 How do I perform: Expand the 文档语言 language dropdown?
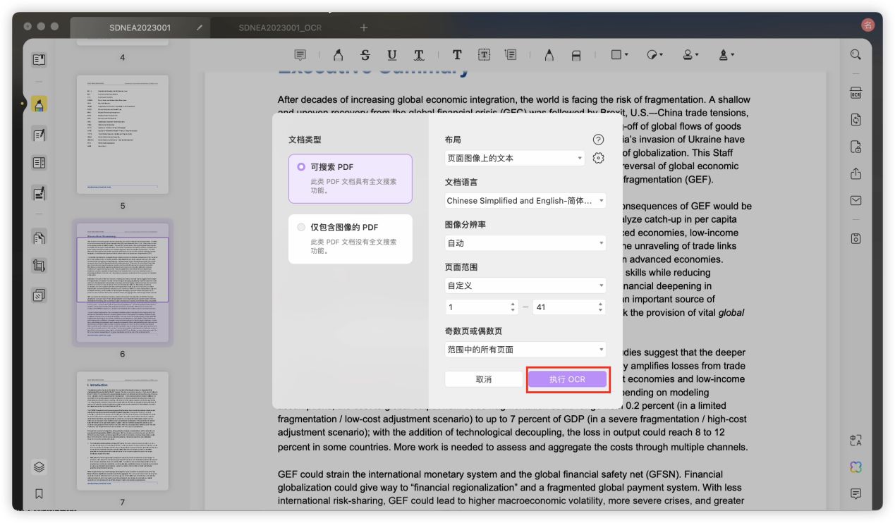click(x=526, y=201)
